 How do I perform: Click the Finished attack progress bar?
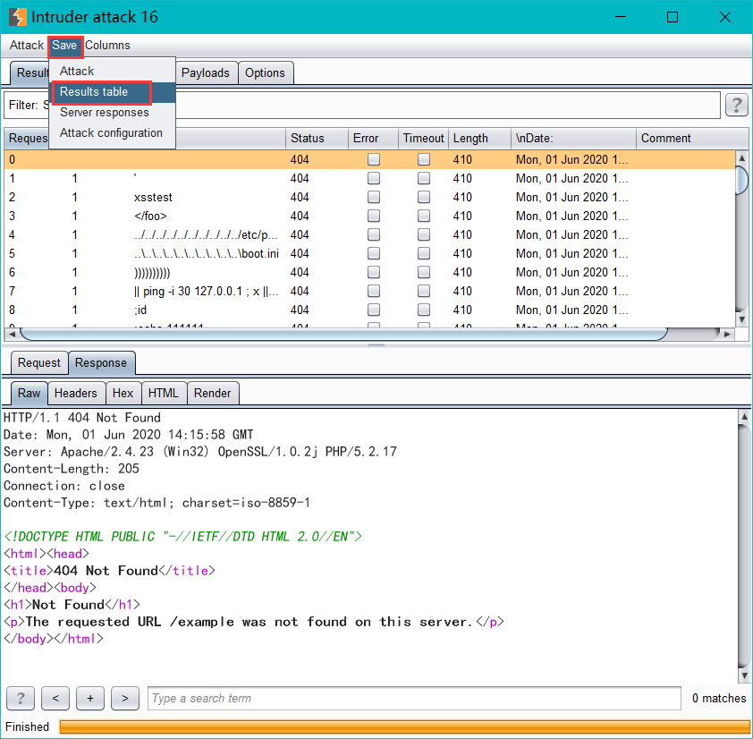[x=404, y=726]
